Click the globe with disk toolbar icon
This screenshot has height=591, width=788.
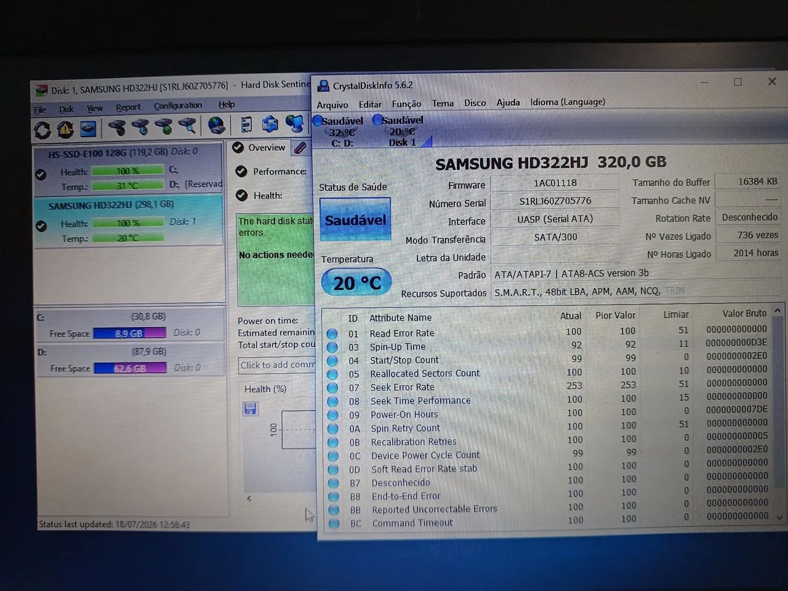pyautogui.click(x=216, y=125)
